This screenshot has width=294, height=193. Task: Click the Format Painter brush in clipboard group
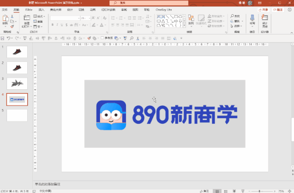[12, 27]
